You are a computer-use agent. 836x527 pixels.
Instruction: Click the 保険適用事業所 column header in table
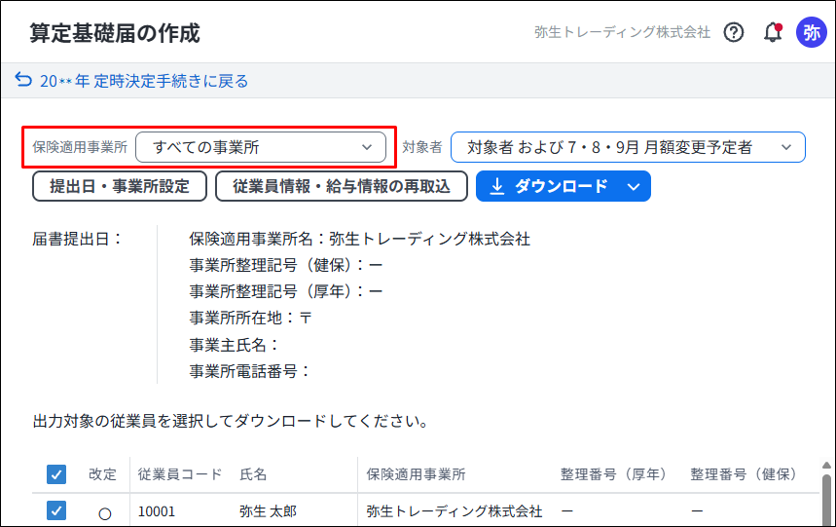416,474
